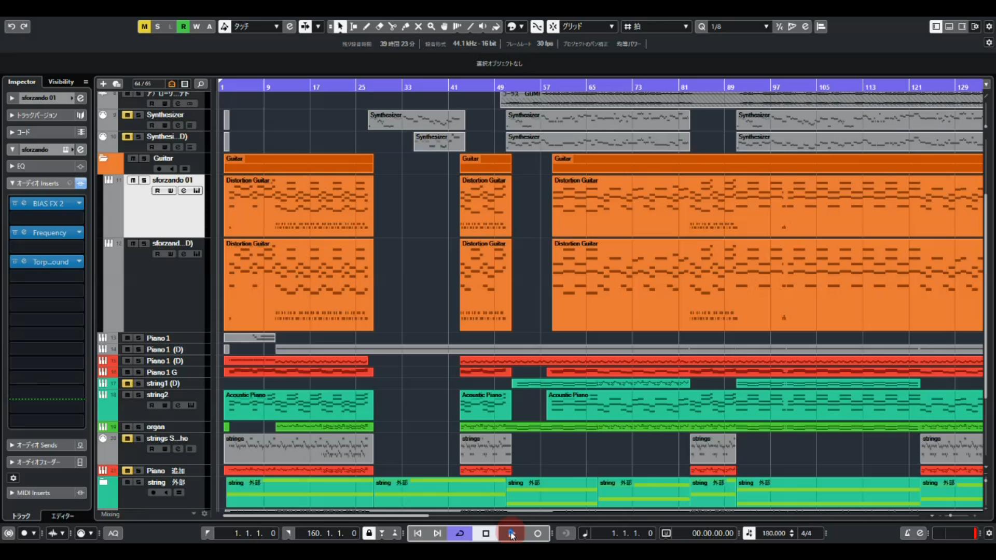Click the Undo arrow icon
Screen dimensions: 996x560
pyautogui.click(x=11, y=26)
